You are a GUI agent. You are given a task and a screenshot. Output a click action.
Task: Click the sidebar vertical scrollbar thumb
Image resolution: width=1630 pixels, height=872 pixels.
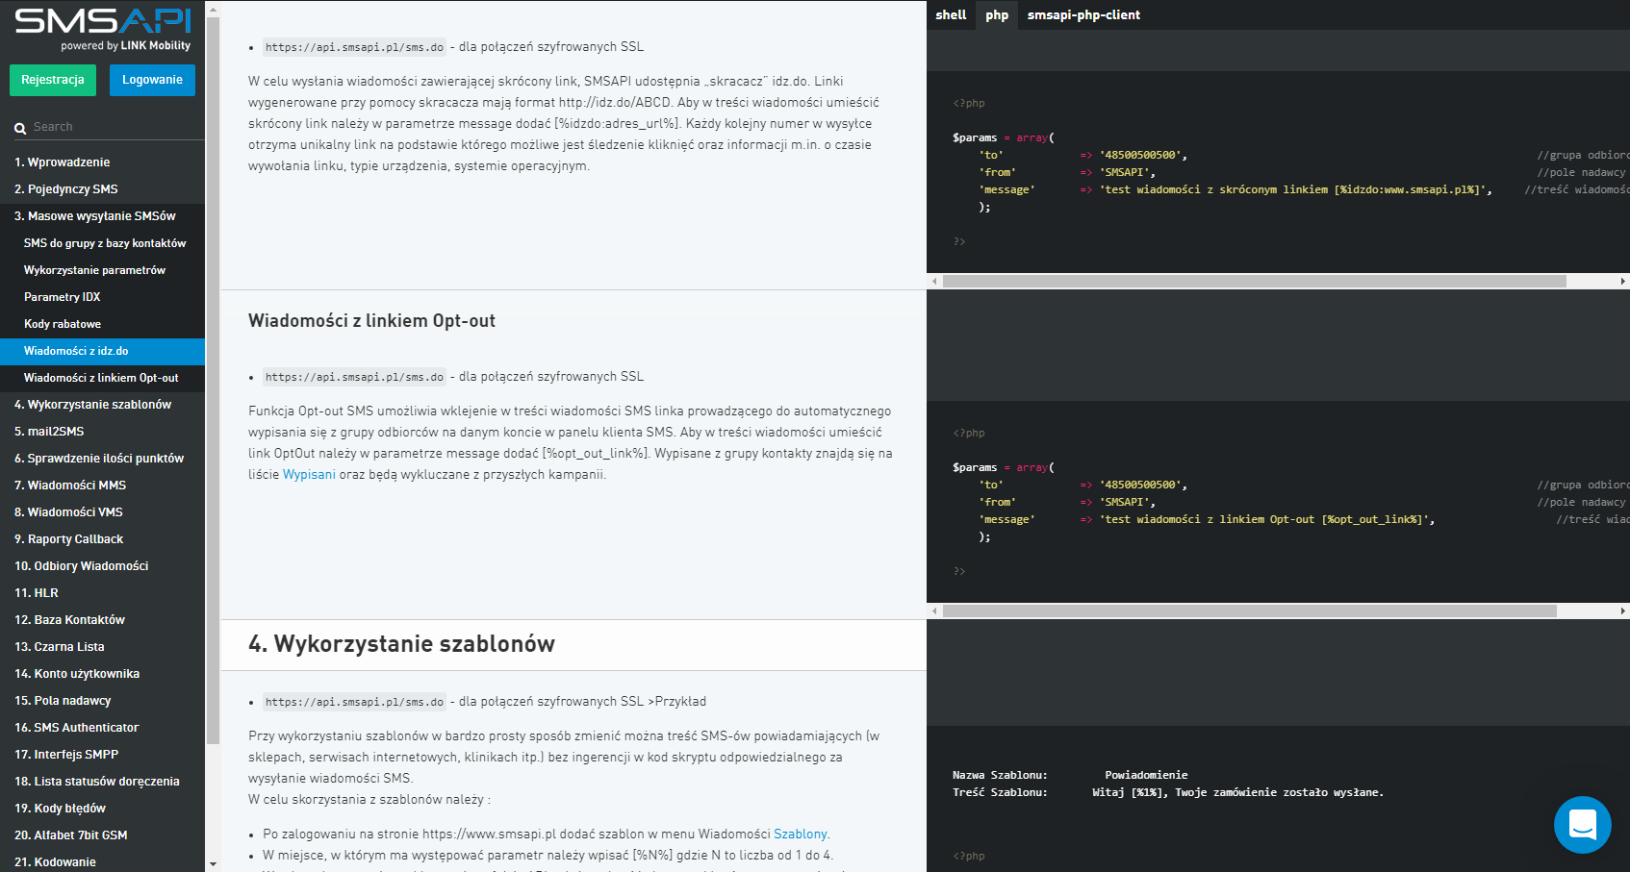pos(213,380)
